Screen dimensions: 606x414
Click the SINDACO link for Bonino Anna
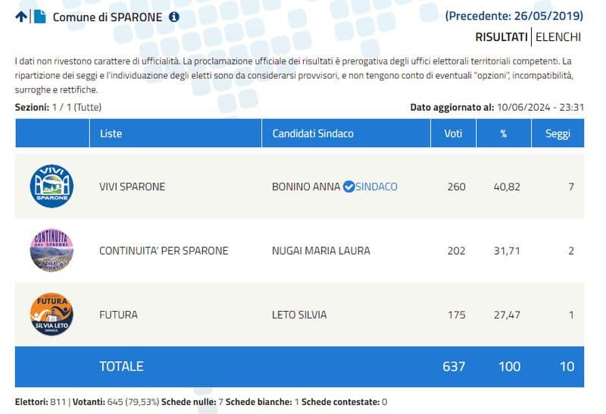[376, 187]
